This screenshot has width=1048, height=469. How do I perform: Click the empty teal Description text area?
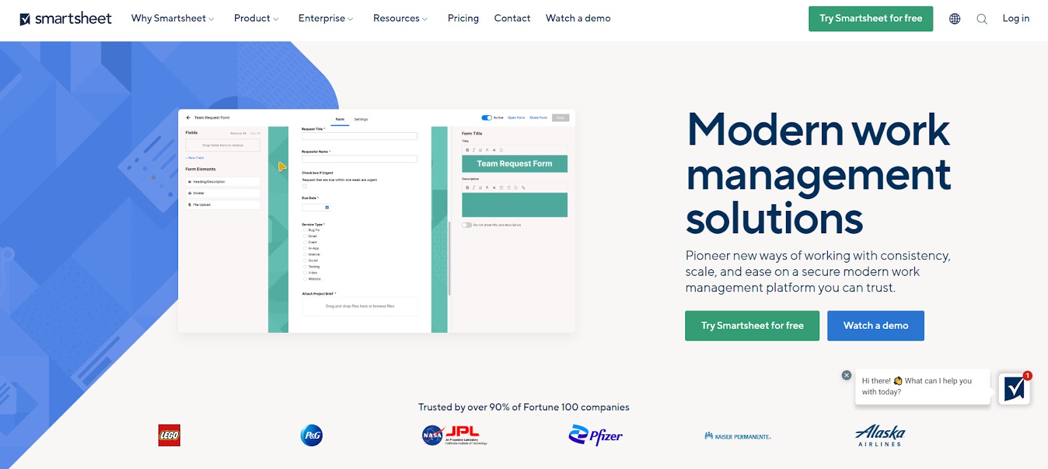[x=515, y=205]
